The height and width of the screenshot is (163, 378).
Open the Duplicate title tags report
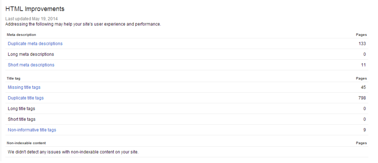click(x=26, y=98)
